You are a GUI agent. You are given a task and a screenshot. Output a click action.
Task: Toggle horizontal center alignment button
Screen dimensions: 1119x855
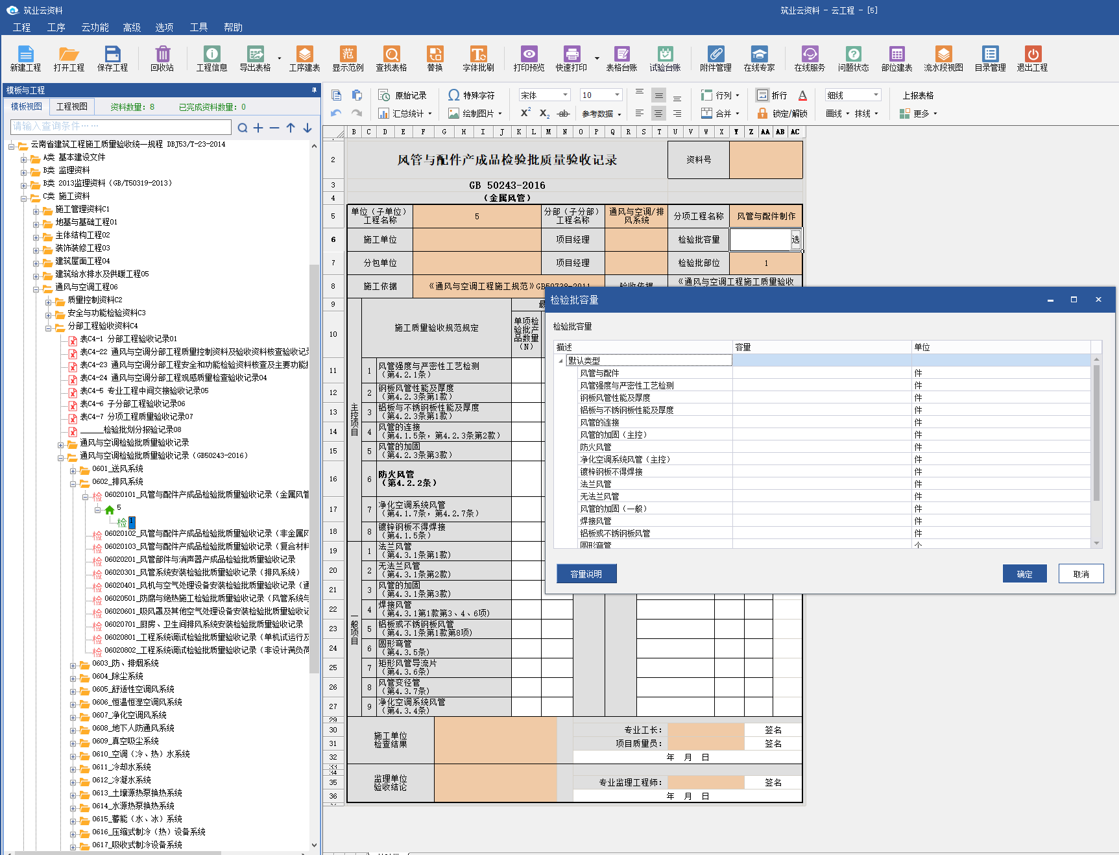[x=658, y=113]
